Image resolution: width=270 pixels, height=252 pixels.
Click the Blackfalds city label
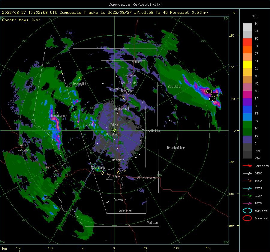pos(127,83)
